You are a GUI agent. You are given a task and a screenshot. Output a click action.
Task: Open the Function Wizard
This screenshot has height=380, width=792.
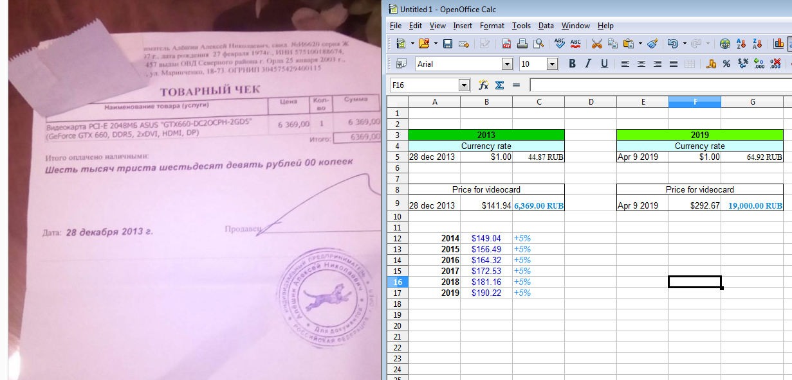pyautogui.click(x=484, y=85)
